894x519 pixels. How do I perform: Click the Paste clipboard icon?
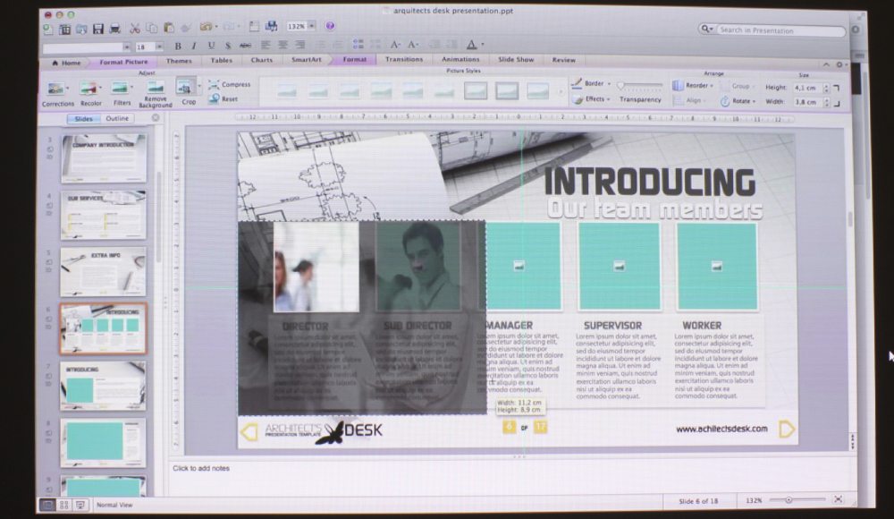tap(169, 28)
